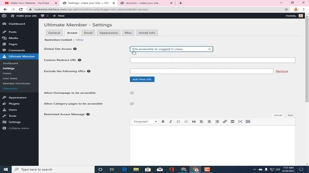Toggle fullscreen editor mode

click(240, 122)
